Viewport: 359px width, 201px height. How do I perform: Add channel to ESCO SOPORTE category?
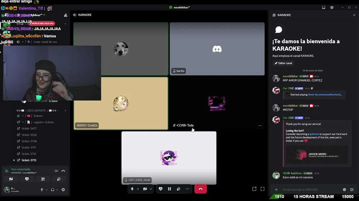pos(65,111)
